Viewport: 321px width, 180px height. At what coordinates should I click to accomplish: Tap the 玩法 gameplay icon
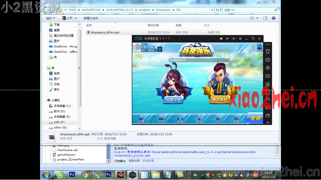tap(218, 119)
